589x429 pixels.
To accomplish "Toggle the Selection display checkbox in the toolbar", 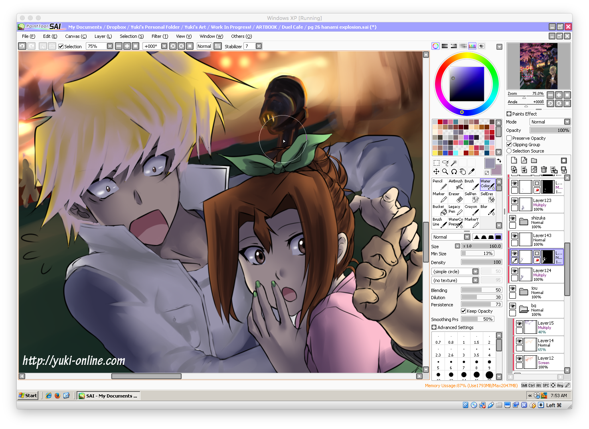I will [x=61, y=47].
